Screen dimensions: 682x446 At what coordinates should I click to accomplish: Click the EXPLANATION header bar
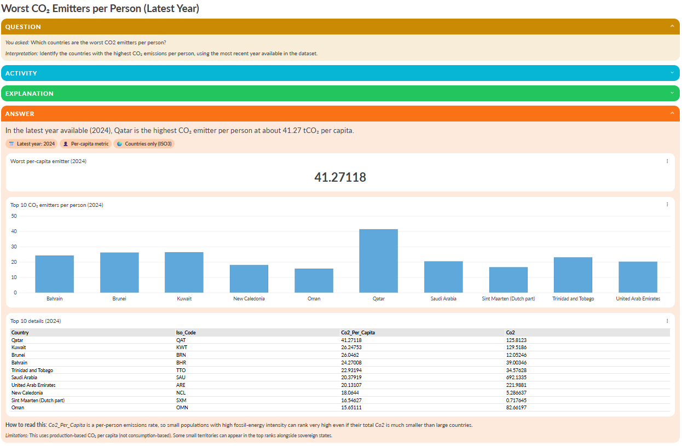click(x=340, y=93)
